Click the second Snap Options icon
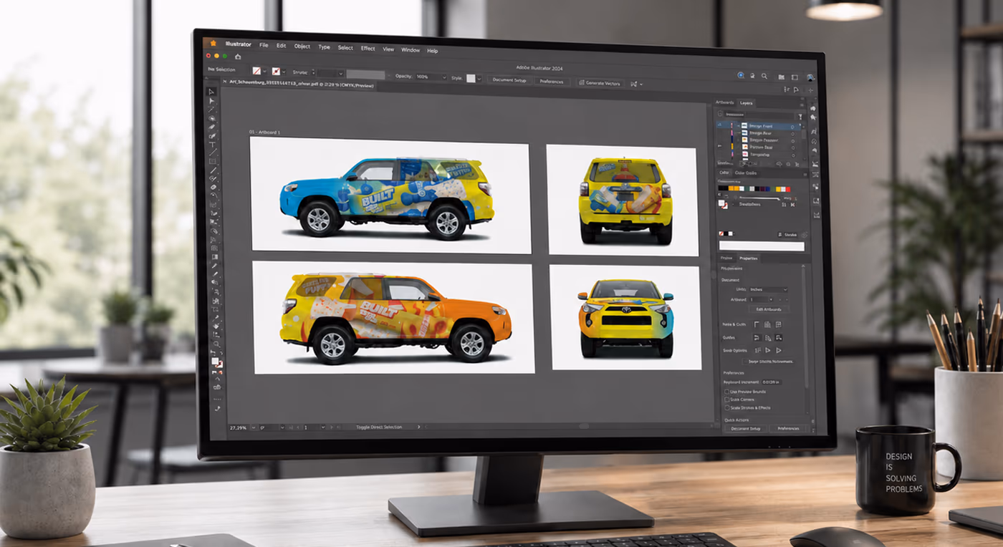This screenshot has width=1003, height=547. pos(767,350)
